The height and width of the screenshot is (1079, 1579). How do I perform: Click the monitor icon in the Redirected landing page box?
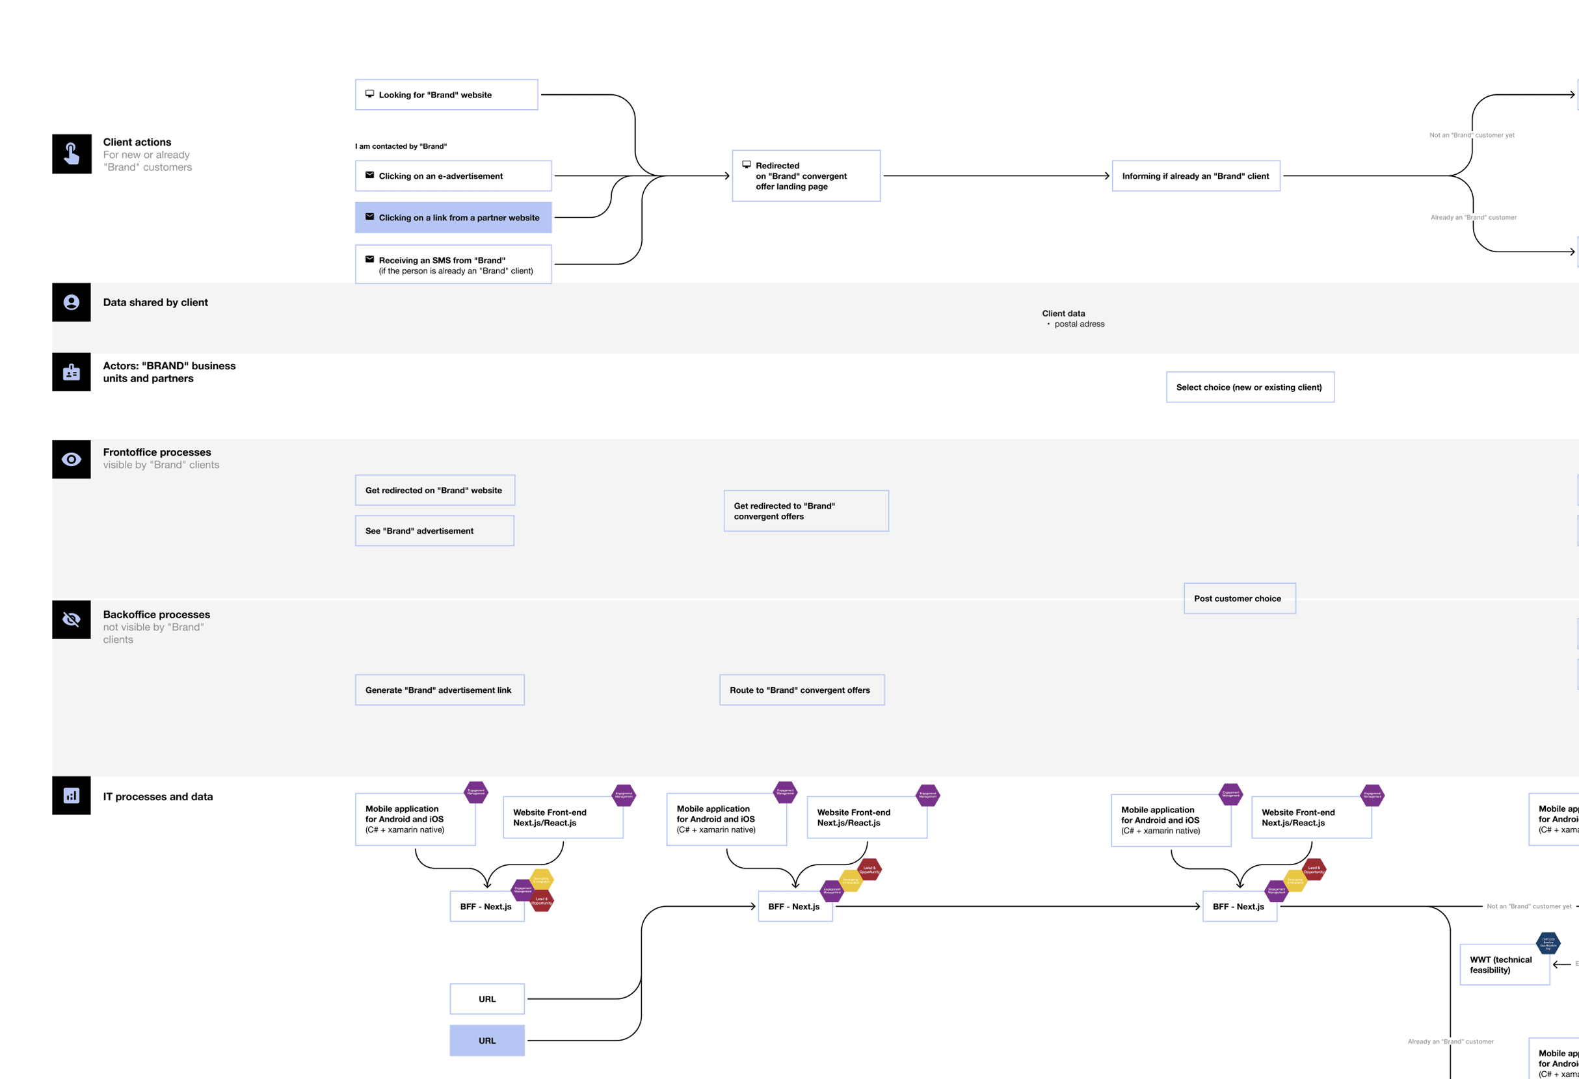click(747, 164)
